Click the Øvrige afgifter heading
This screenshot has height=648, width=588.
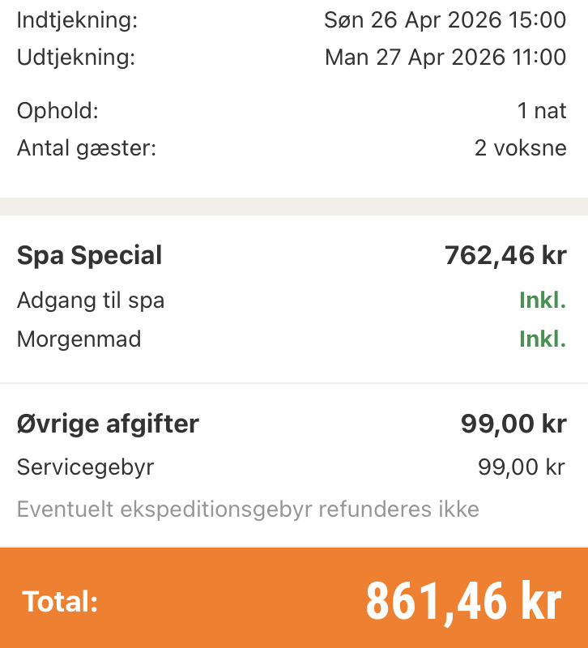click(x=108, y=424)
